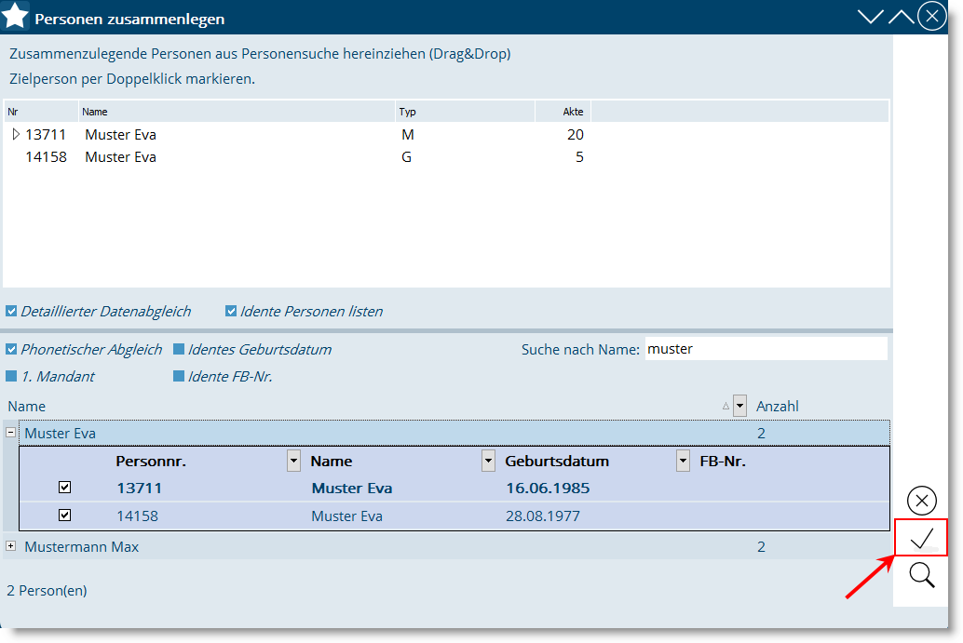963x643 pixels.
Task: Toggle Phonetischer Abgleich checkbox
Action: [11, 349]
